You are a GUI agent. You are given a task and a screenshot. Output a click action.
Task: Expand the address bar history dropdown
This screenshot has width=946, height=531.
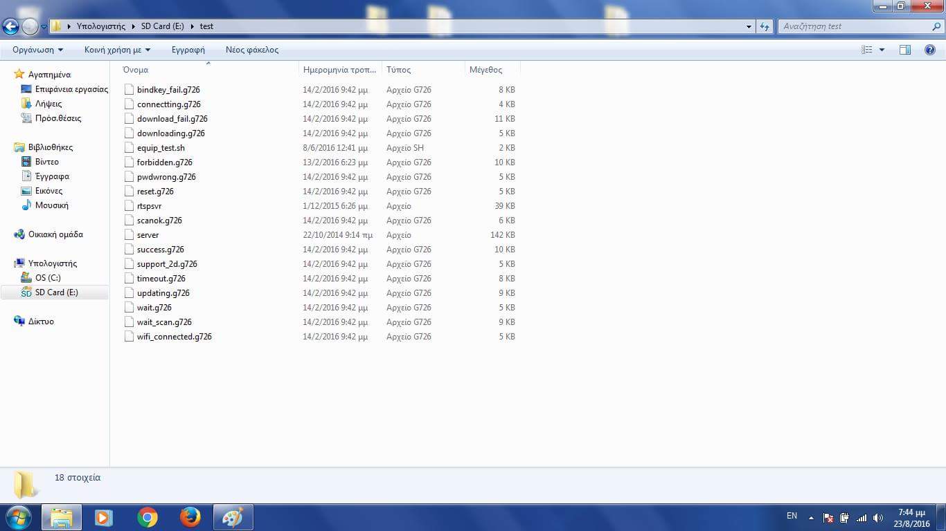point(749,26)
